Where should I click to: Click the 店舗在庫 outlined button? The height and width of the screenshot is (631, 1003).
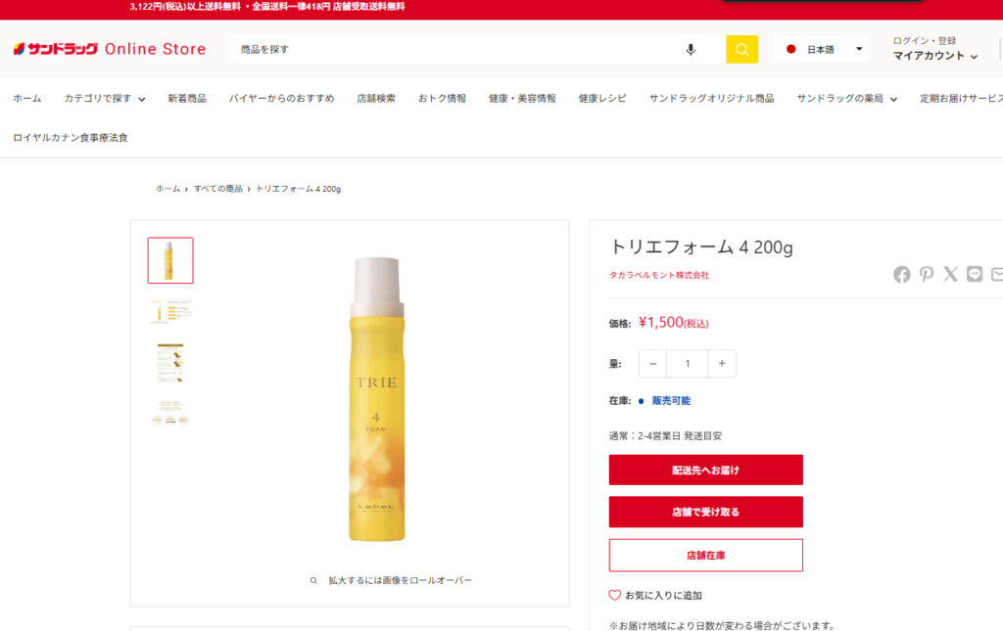(705, 555)
